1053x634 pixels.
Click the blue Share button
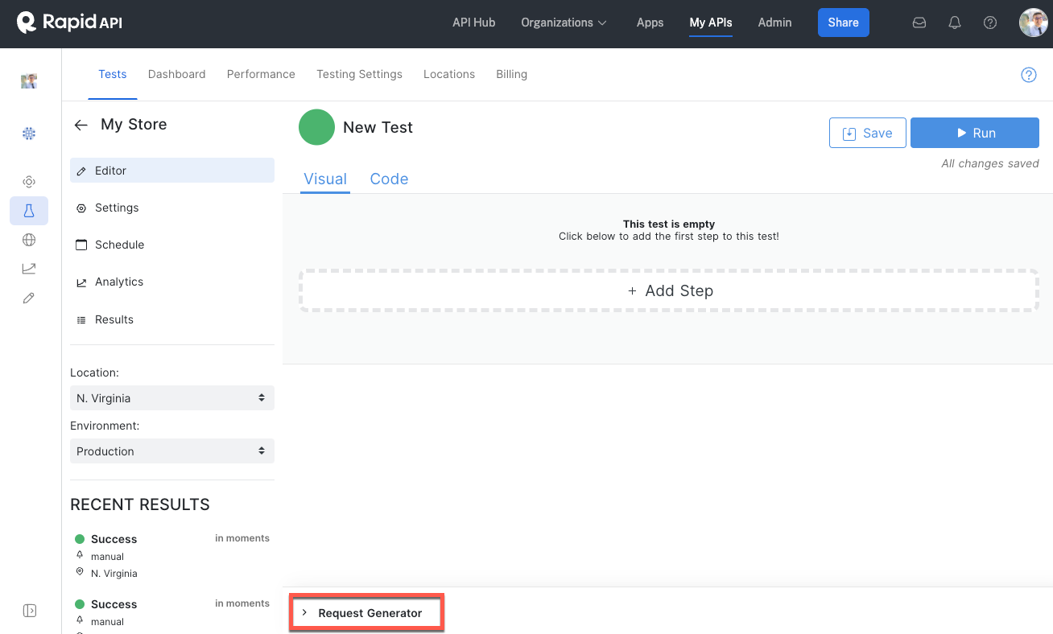[x=843, y=23]
